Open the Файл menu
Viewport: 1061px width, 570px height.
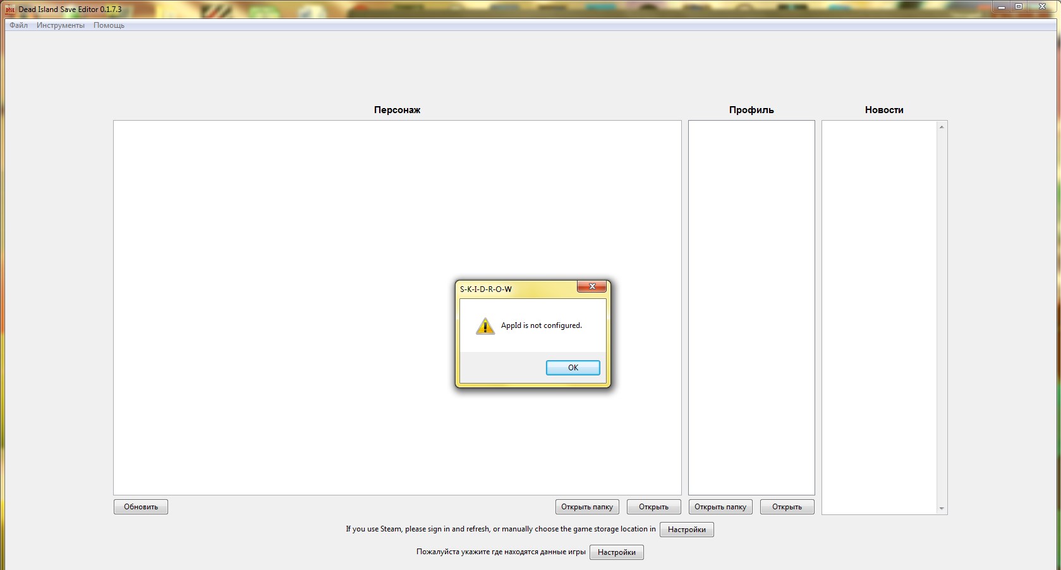coord(18,25)
